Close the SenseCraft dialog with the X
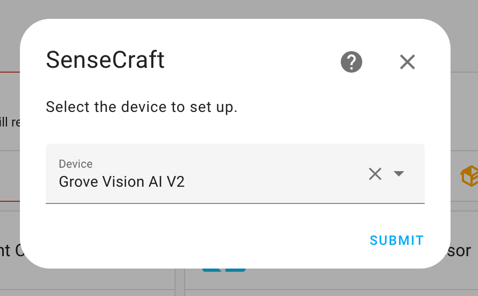478x296 pixels. click(407, 62)
